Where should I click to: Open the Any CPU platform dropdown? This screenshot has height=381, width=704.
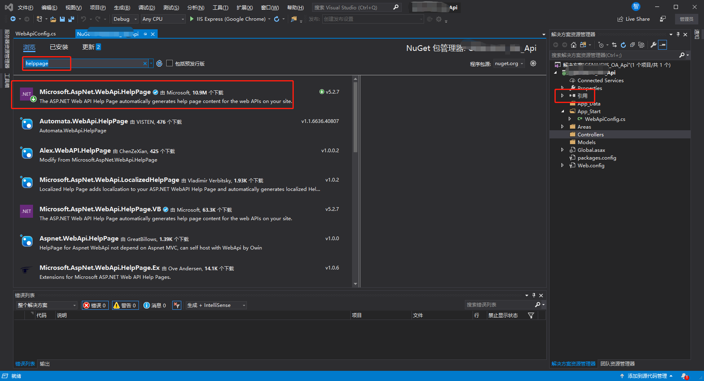163,19
